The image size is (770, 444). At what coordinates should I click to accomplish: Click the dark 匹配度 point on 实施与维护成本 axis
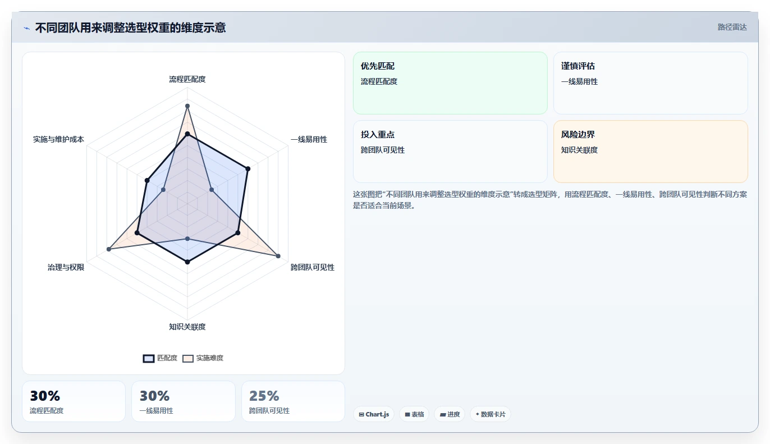click(x=147, y=180)
